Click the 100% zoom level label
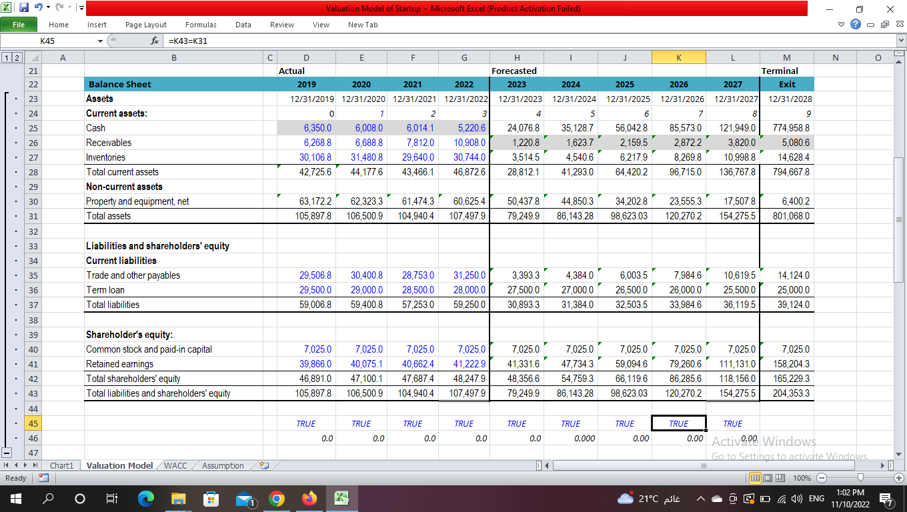This screenshot has width=907, height=512. tap(802, 478)
